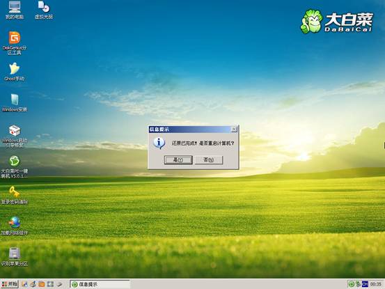Click No button in the dialog
The height and width of the screenshot is (289, 385).
coord(209,160)
